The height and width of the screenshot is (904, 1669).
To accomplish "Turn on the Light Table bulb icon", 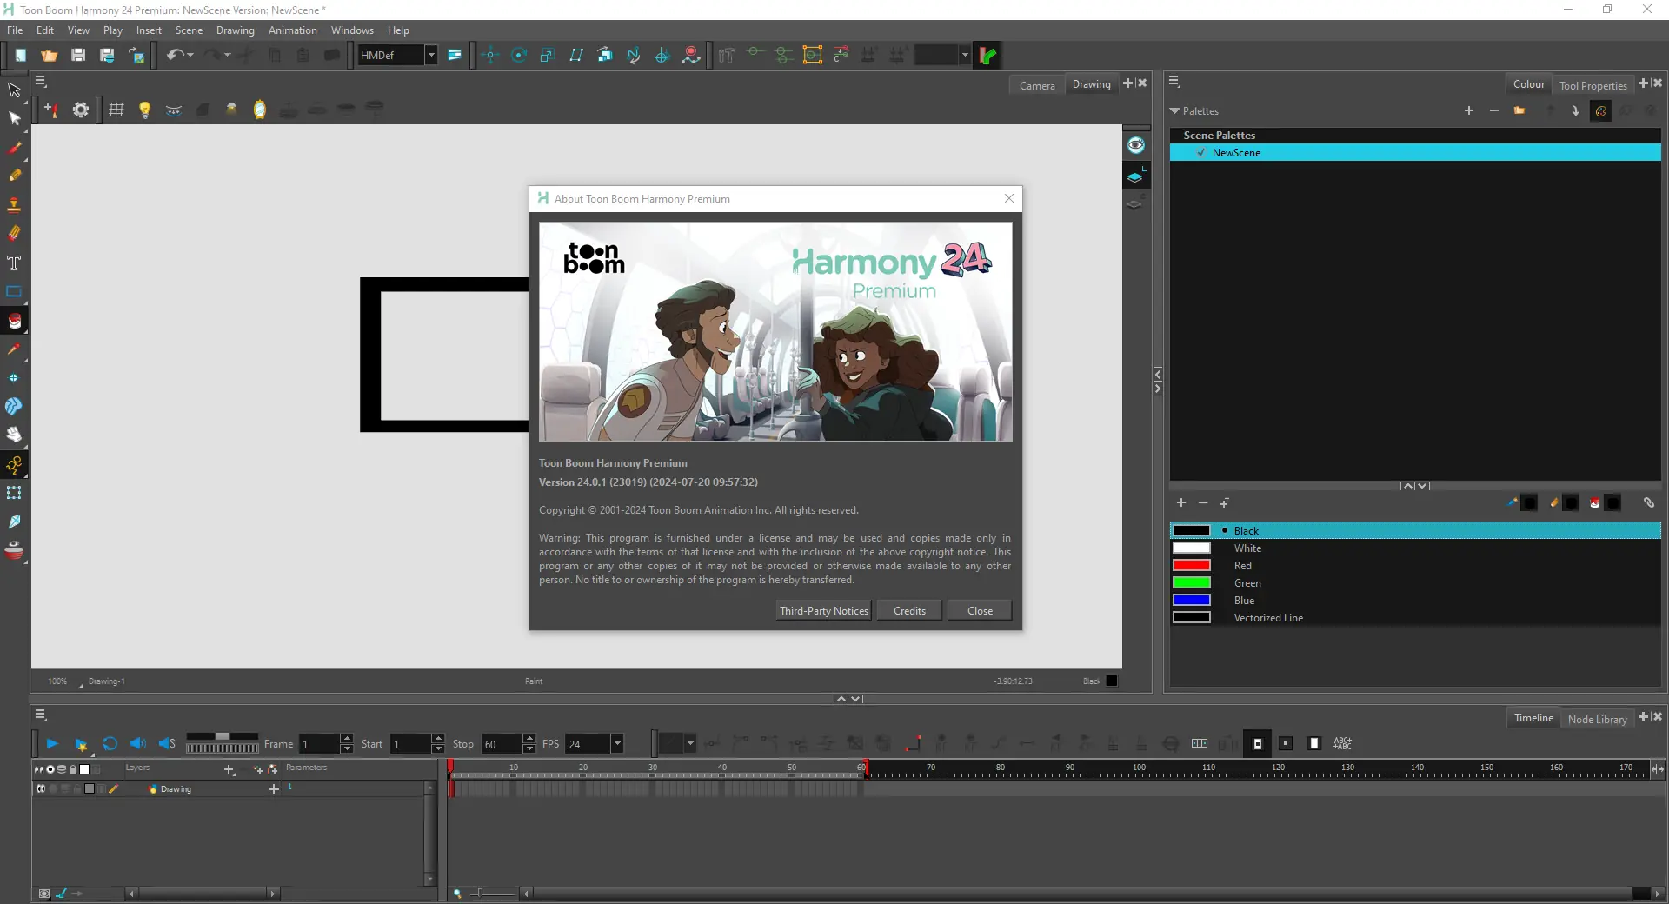I will click(x=145, y=110).
